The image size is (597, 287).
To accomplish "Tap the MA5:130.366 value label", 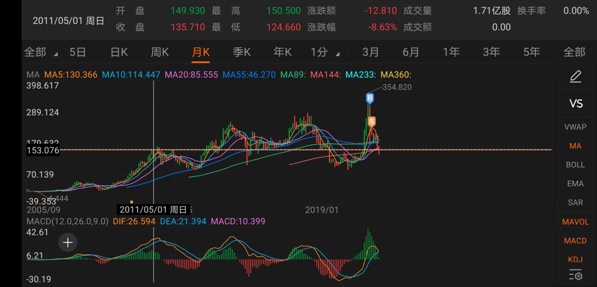I will [71, 75].
